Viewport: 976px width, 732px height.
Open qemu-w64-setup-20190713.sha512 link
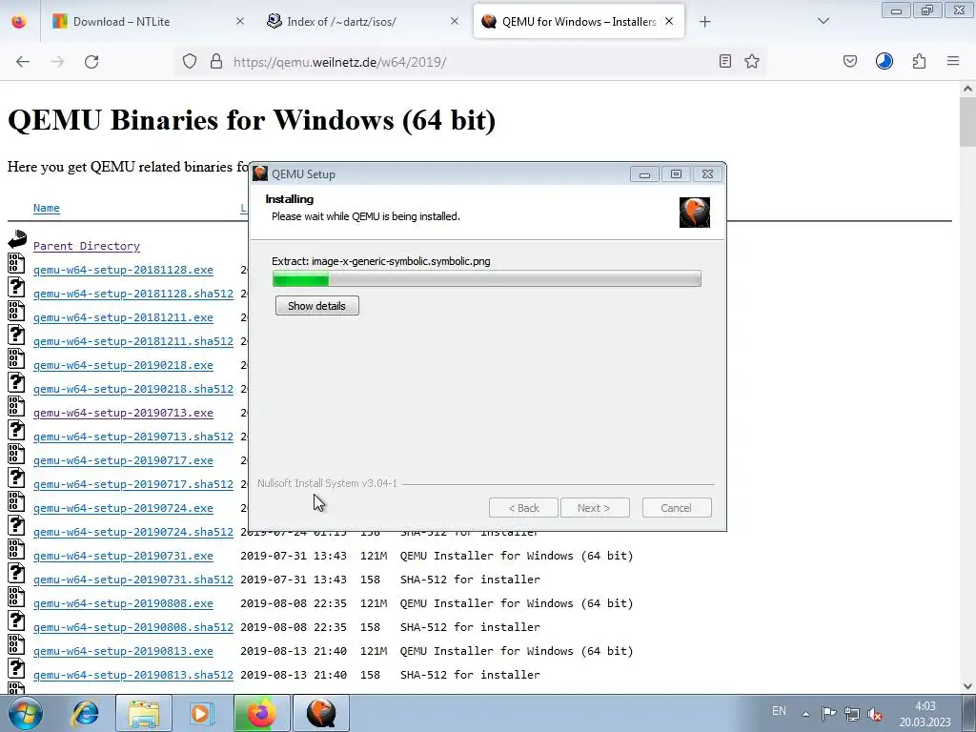[133, 437]
